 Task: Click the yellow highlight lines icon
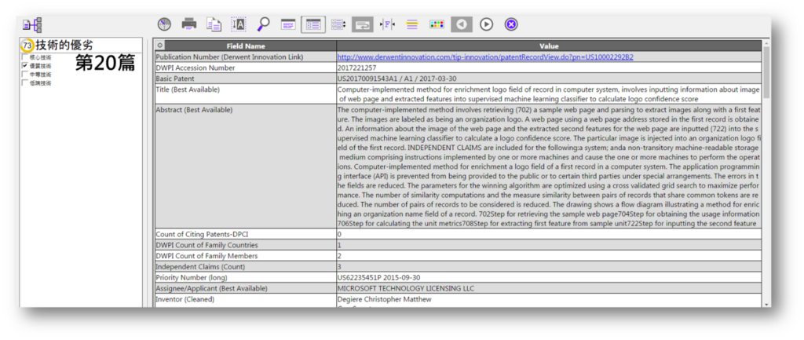pyautogui.click(x=411, y=24)
